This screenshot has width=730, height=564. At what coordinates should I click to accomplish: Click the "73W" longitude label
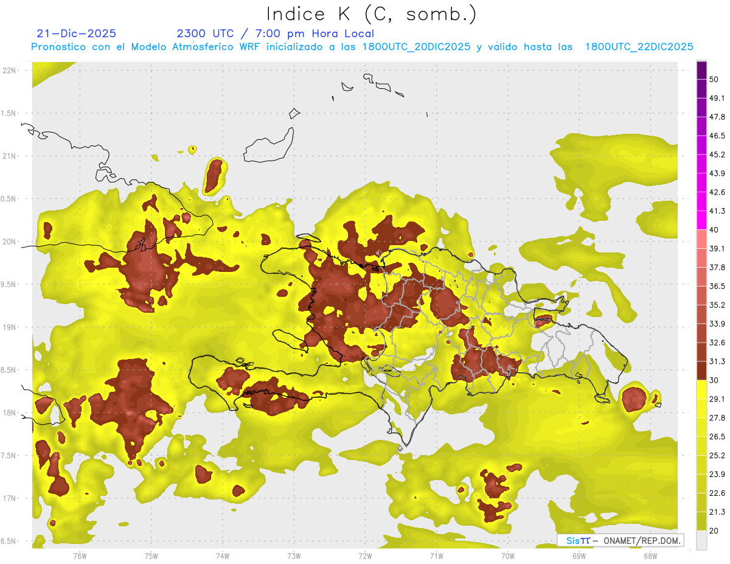(x=294, y=555)
